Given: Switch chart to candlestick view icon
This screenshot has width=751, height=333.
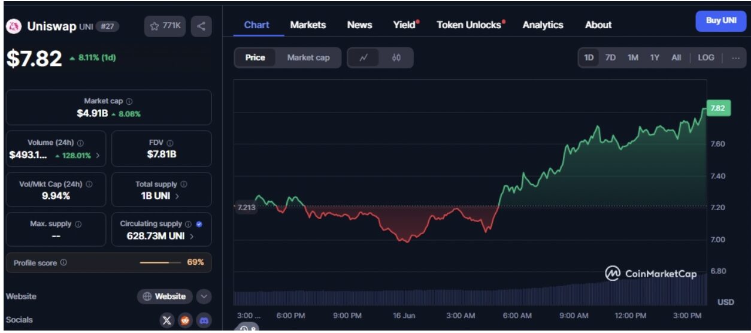Looking at the screenshot, I should point(396,57).
